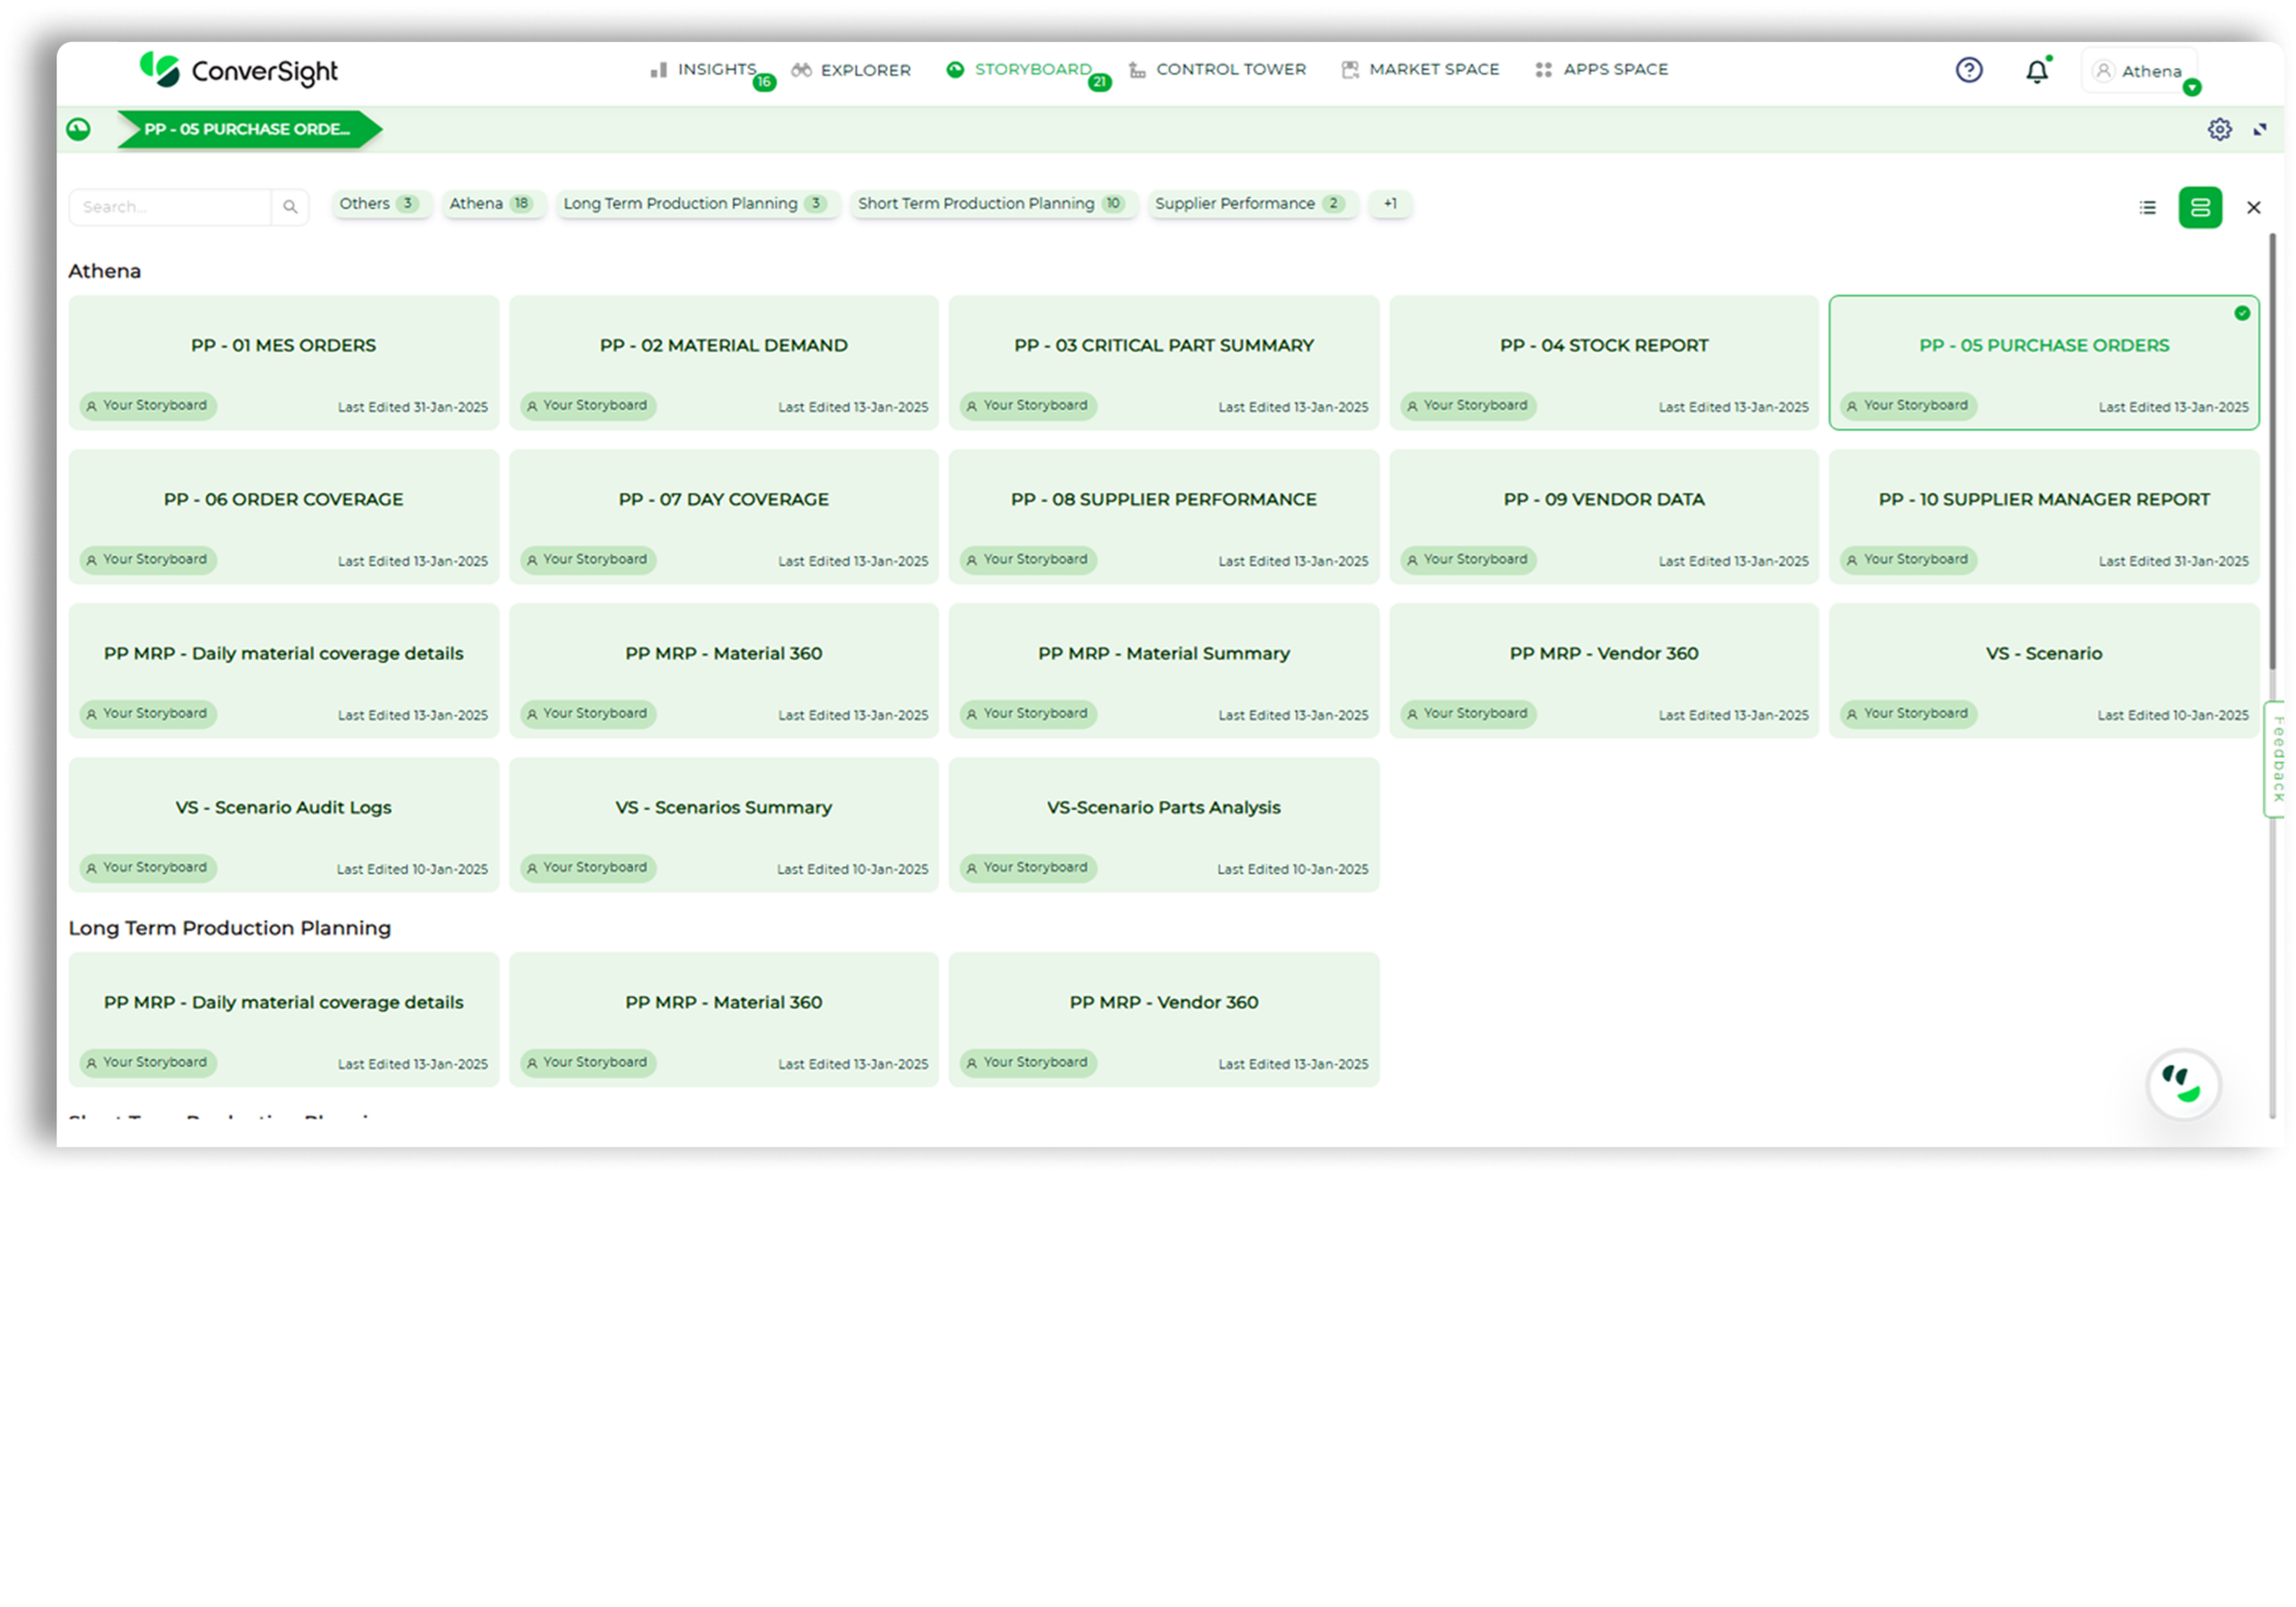Image resolution: width=2296 pixels, height=1607 pixels.
Task: Open PP - 02 MATERIAL DEMAND storyboard
Action: pos(723,362)
